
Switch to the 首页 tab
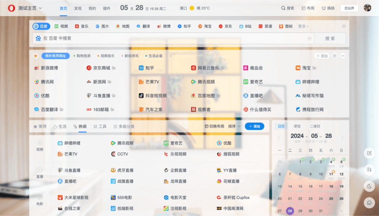click(x=63, y=8)
